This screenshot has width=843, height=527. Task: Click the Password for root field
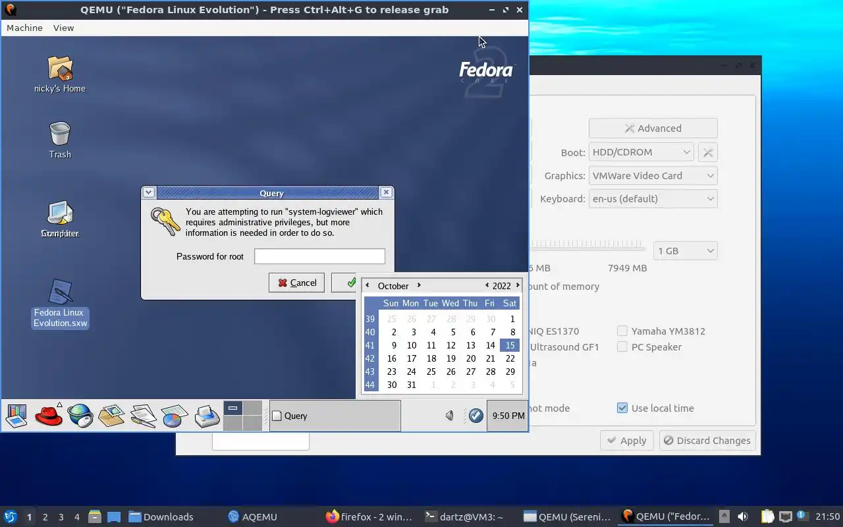click(x=319, y=256)
